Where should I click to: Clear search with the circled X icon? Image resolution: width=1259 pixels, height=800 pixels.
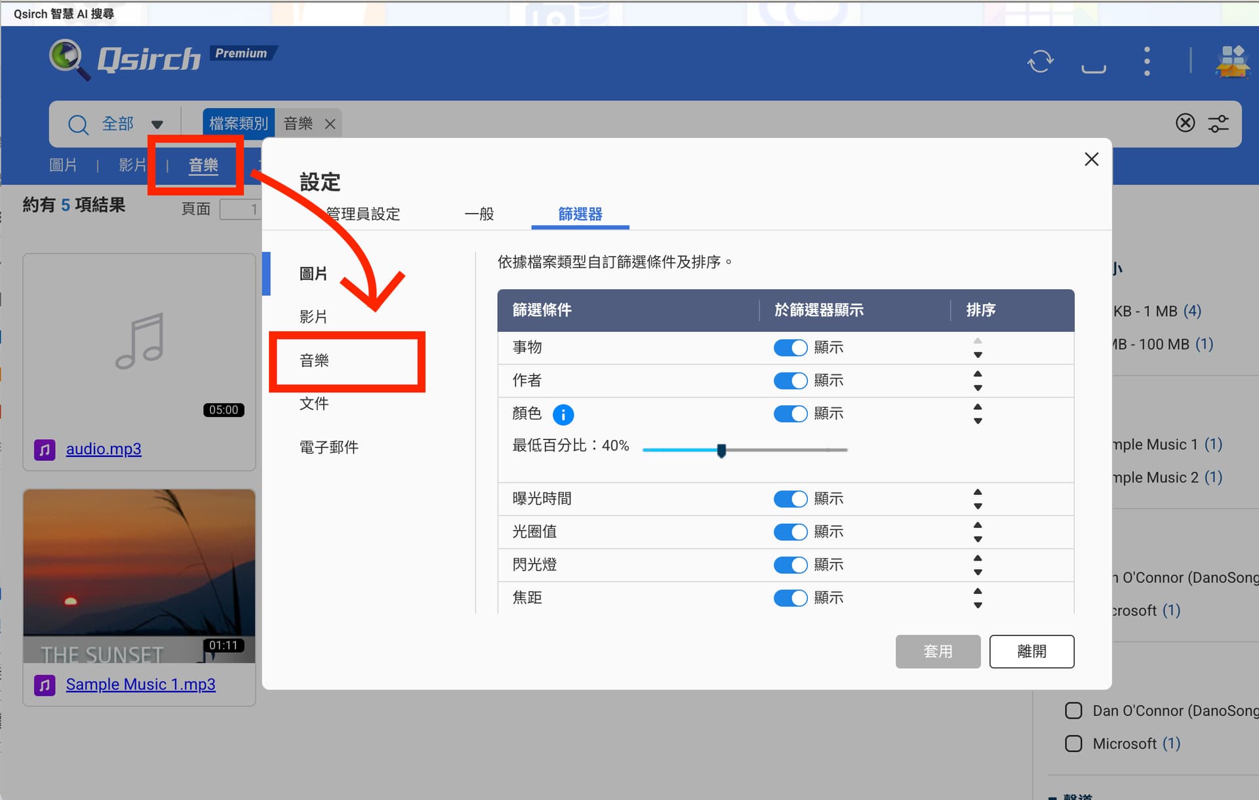point(1185,123)
